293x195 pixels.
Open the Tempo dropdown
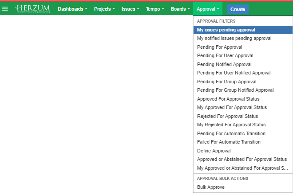(x=155, y=9)
